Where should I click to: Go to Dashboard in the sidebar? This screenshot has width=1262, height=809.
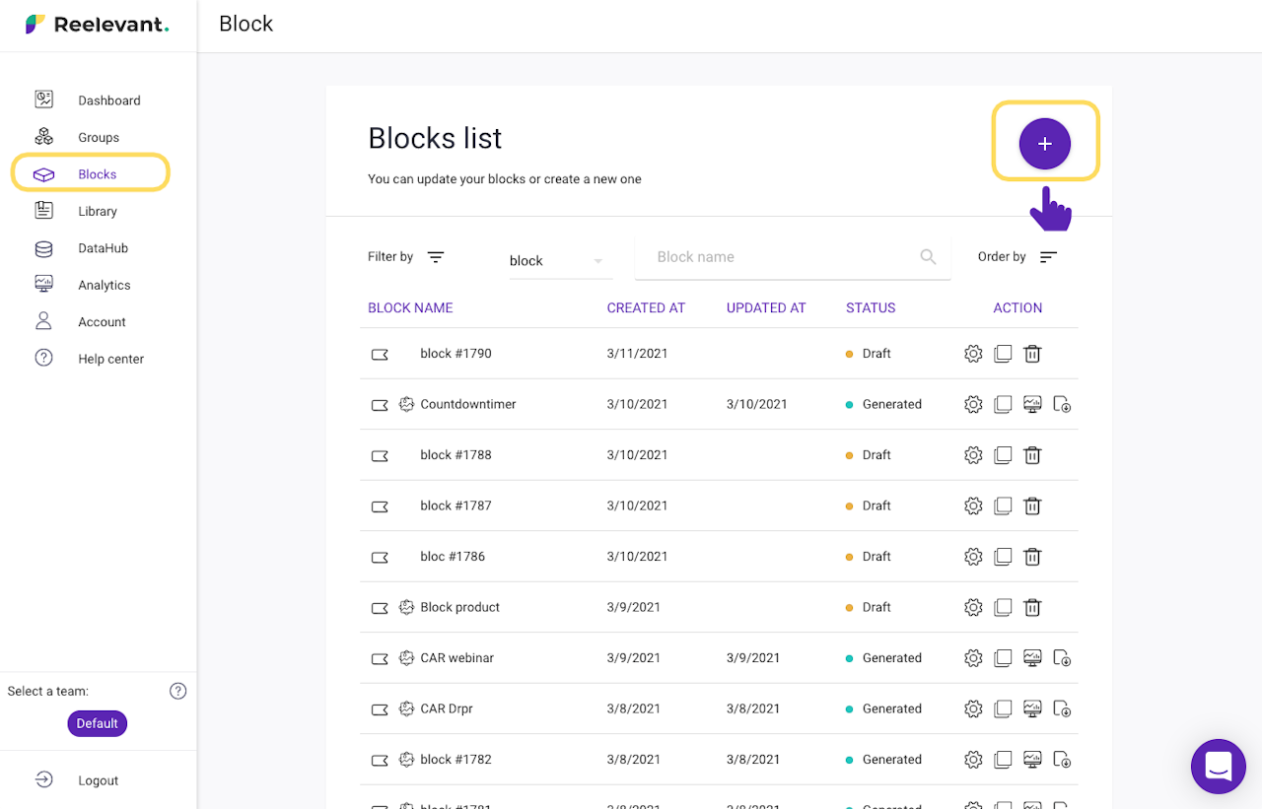(x=108, y=101)
